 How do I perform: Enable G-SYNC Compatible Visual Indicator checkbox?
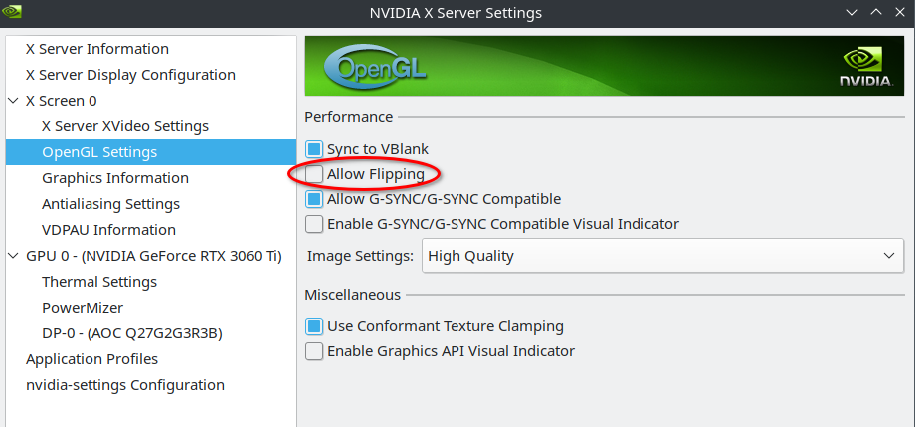pyautogui.click(x=314, y=224)
